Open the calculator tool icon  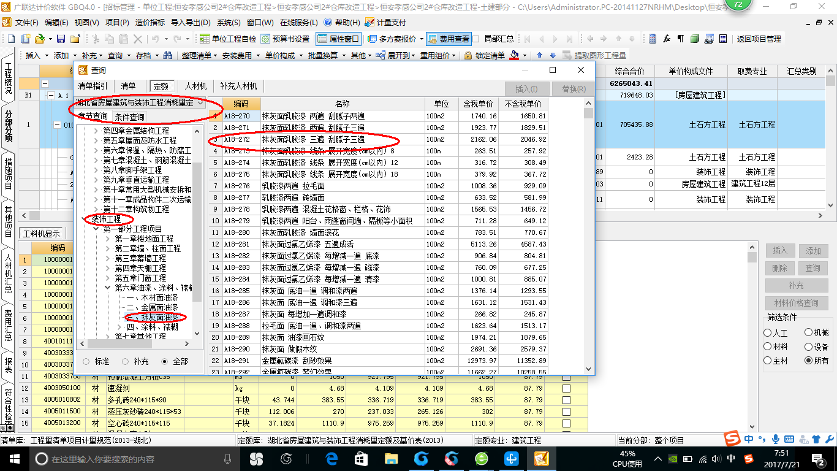click(x=651, y=39)
